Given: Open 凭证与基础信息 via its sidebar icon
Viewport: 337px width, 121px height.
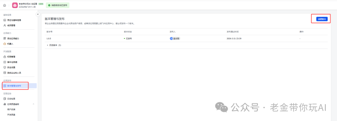Looking at the screenshot, I should point(5,20).
